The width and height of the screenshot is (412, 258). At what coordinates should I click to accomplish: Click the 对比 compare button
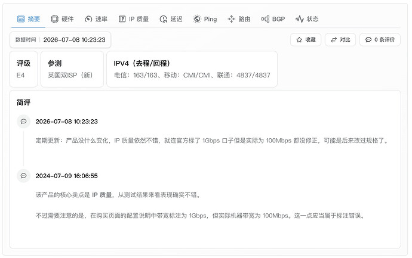click(x=340, y=39)
